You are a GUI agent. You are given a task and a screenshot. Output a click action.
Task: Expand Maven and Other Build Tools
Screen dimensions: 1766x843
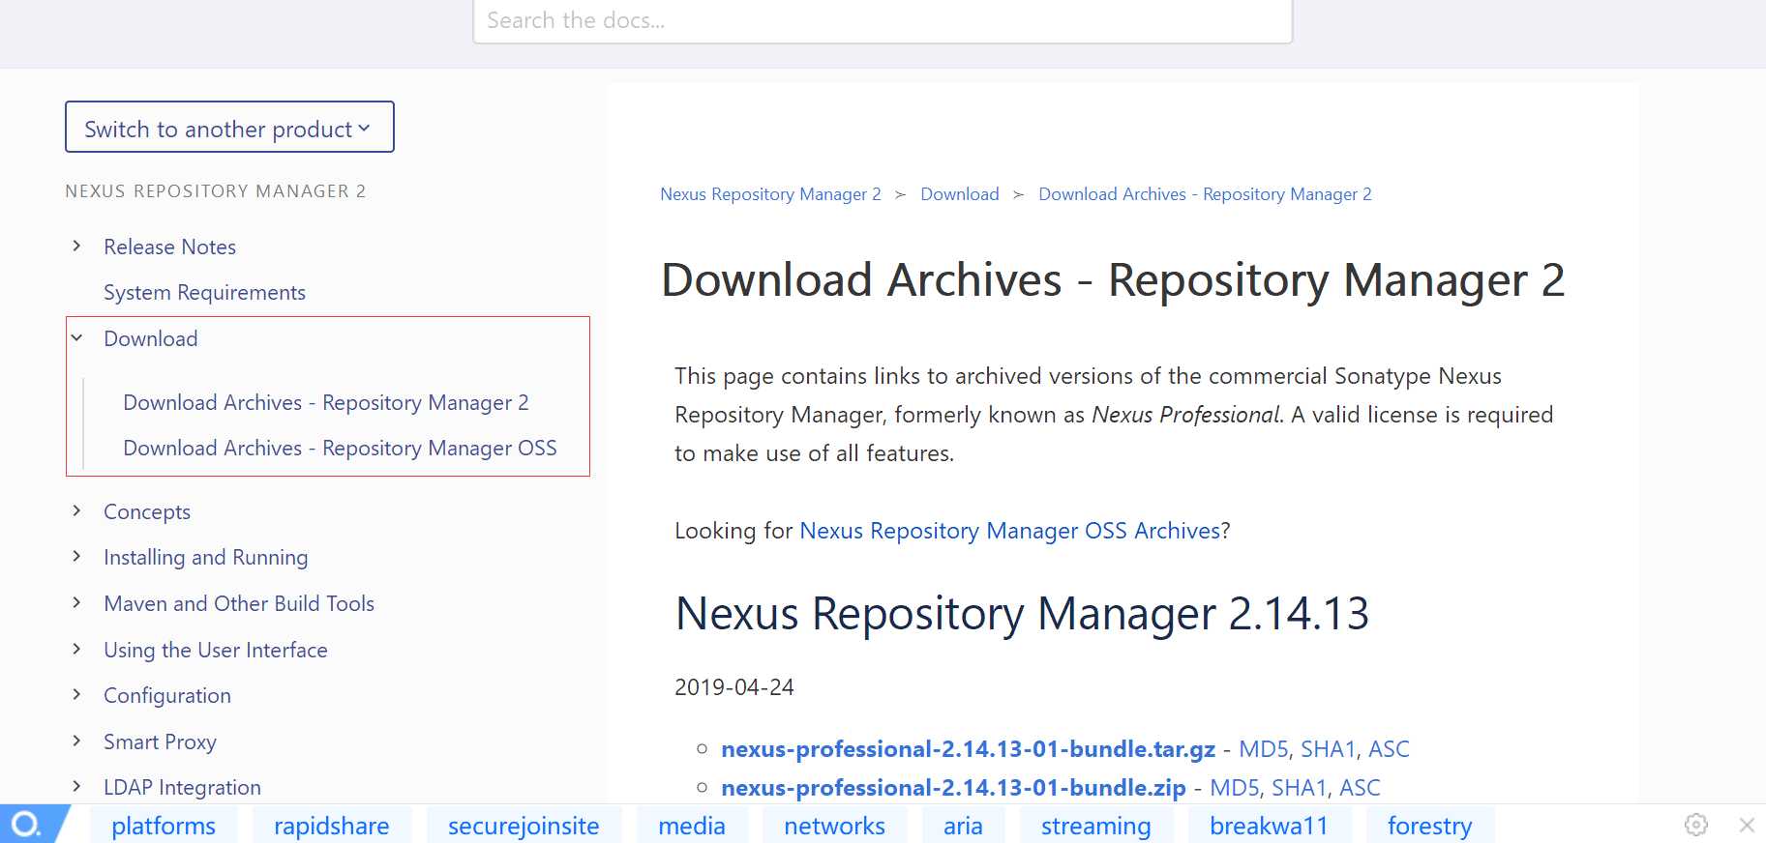[x=76, y=603]
